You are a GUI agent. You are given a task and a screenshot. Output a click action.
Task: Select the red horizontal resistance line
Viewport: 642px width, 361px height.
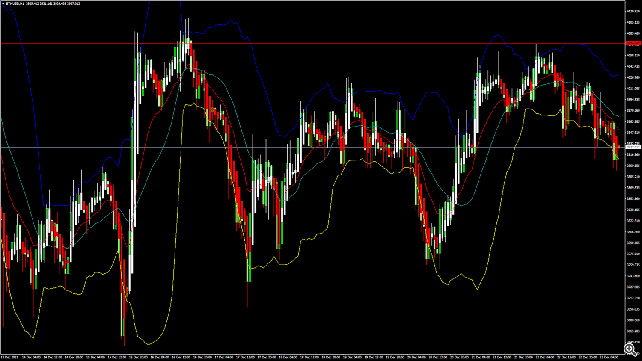(x=300, y=44)
